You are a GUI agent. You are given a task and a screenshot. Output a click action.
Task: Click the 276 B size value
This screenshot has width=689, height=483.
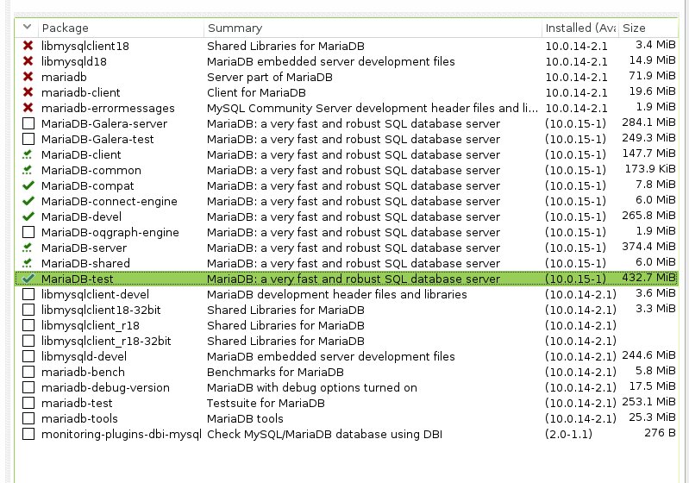tap(660, 433)
